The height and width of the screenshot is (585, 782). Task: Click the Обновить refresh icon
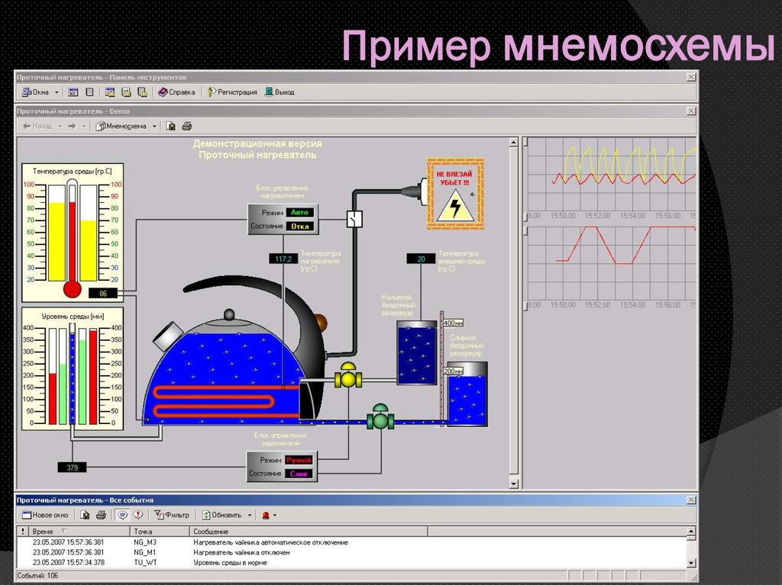tap(206, 514)
